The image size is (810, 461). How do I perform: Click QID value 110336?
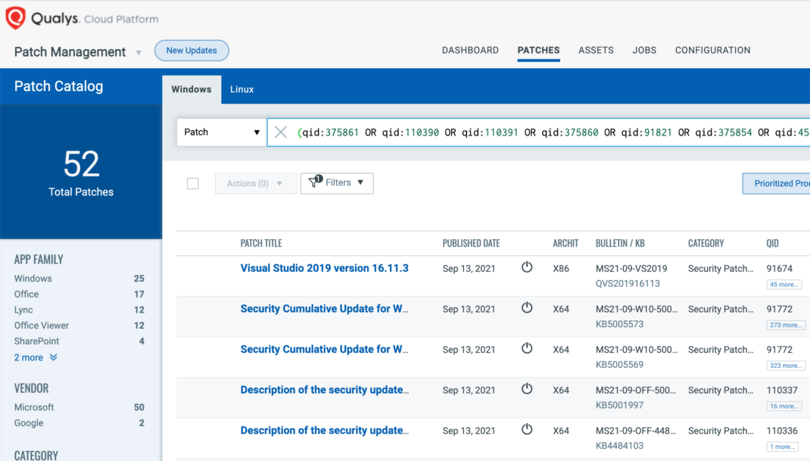click(x=782, y=431)
